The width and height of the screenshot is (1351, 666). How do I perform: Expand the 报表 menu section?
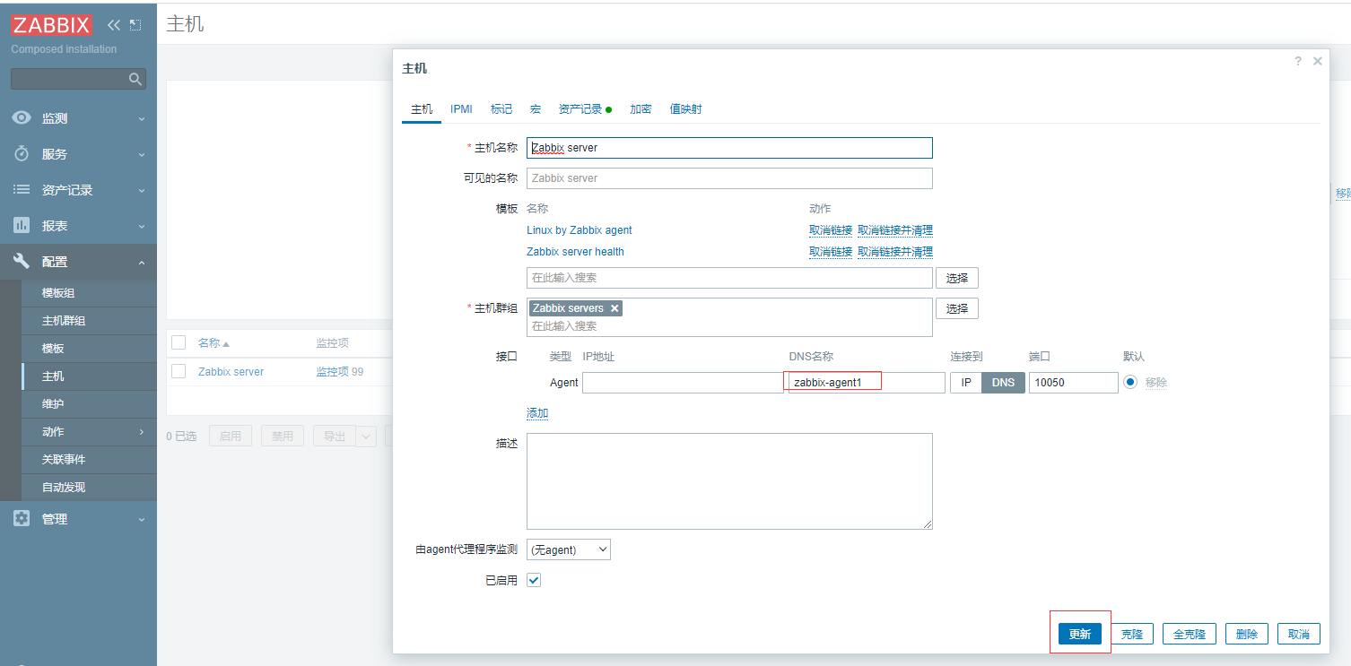tap(141, 226)
